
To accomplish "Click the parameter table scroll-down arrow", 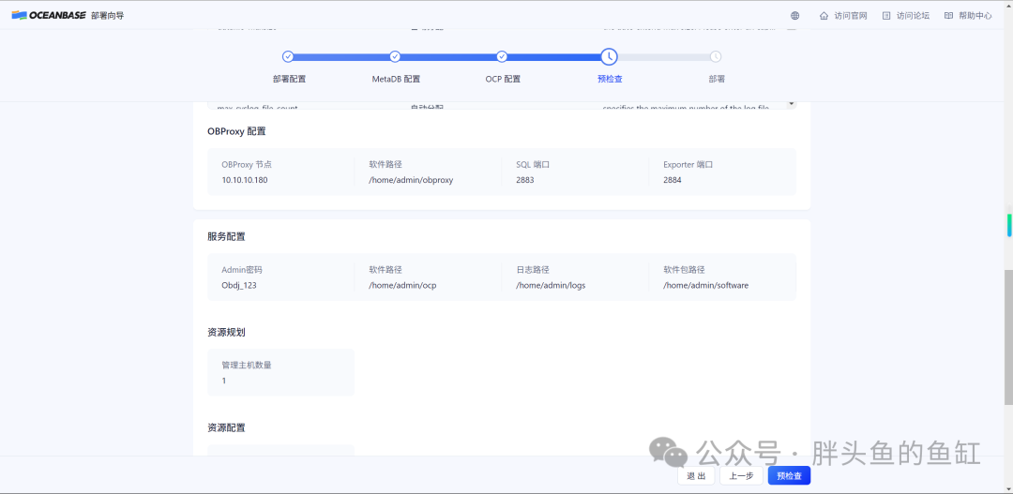I will [792, 103].
